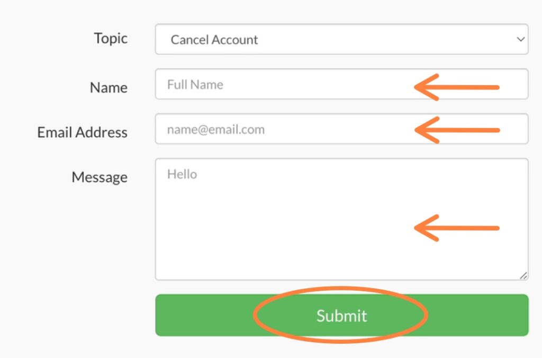Click the orange arrow pointing at the Name field
This screenshot has width=542, height=358.
[x=456, y=87]
